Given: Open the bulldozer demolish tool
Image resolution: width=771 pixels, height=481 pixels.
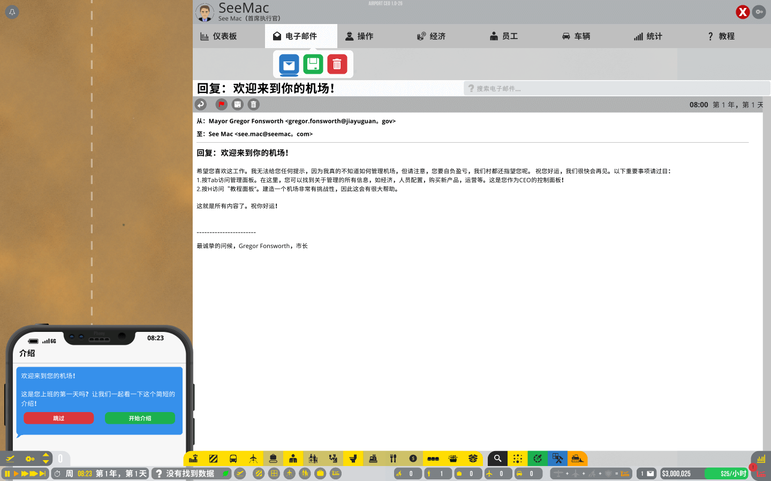Looking at the screenshot, I should pyautogui.click(x=577, y=459).
